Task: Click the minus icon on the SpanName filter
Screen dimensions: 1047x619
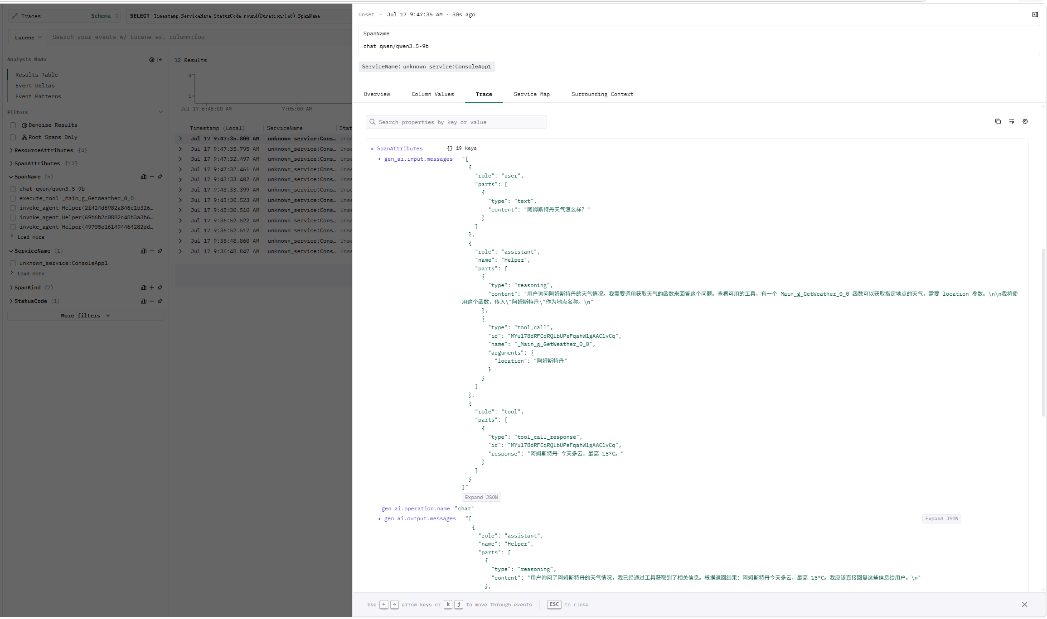Action: (x=152, y=177)
